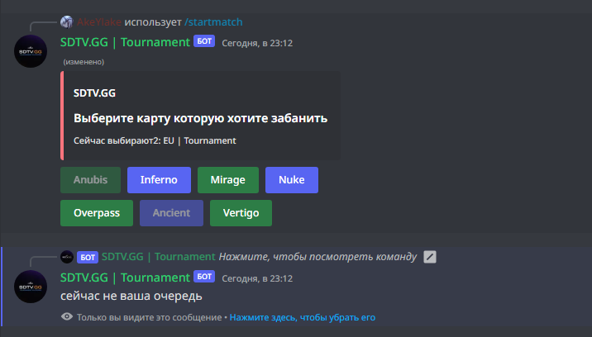This screenshot has width=592, height=337.
Task: Click the БОТ badge on the first message
Action: point(204,41)
